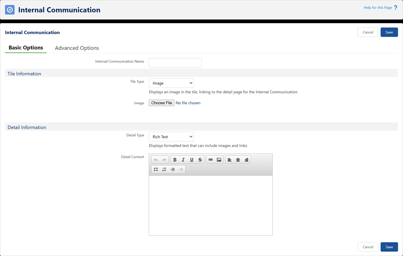Align text right in editor

pos(247,160)
